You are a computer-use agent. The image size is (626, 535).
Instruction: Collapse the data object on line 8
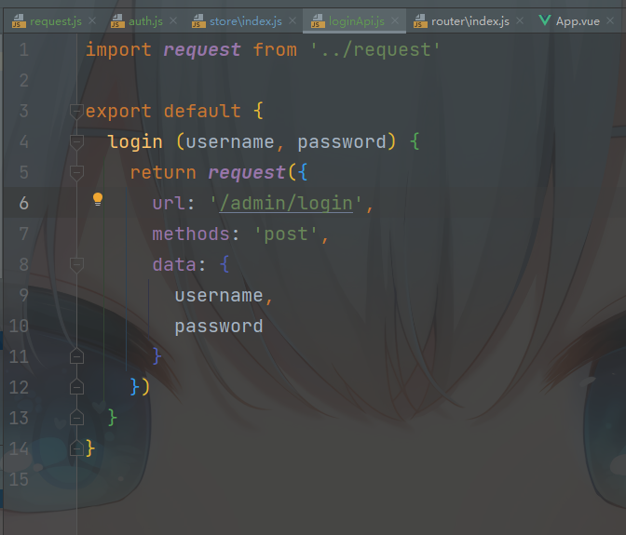coord(76,265)
